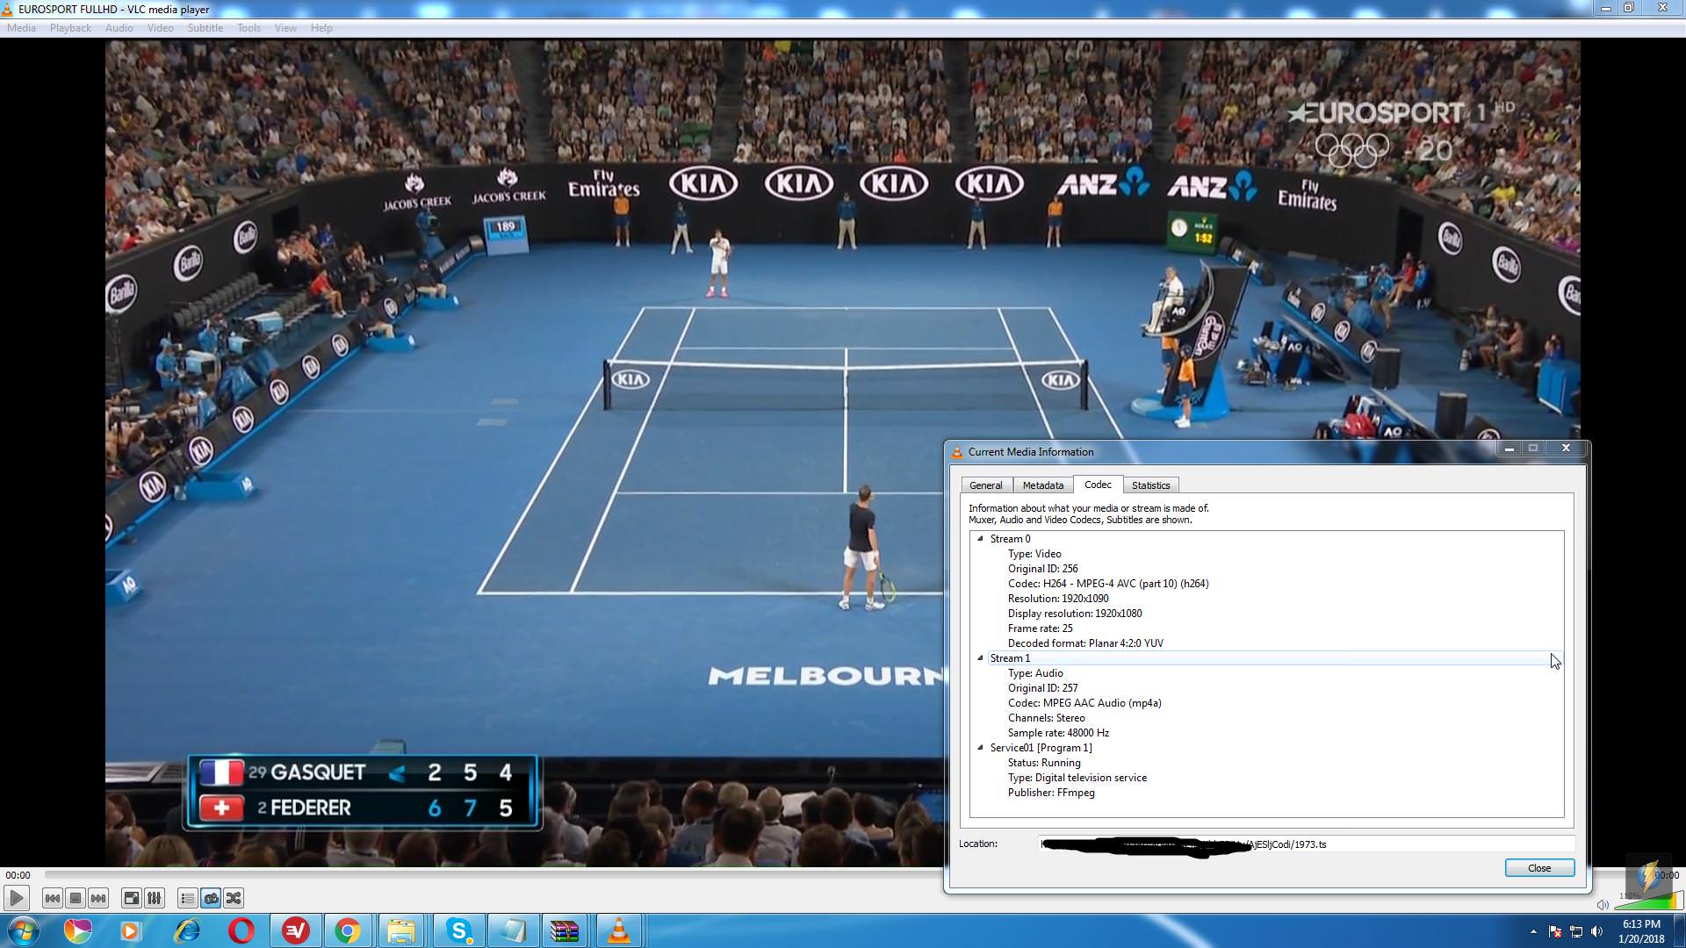This screenshot has height=948, width=1686.
Task: Open the Audio menu
Action: click(x=119, y=28)
